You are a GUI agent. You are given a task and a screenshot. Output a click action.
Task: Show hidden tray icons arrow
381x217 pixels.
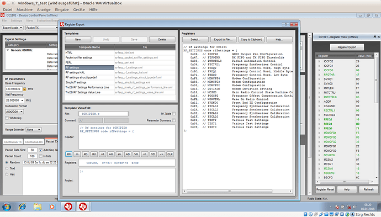(x=331, y=207)
